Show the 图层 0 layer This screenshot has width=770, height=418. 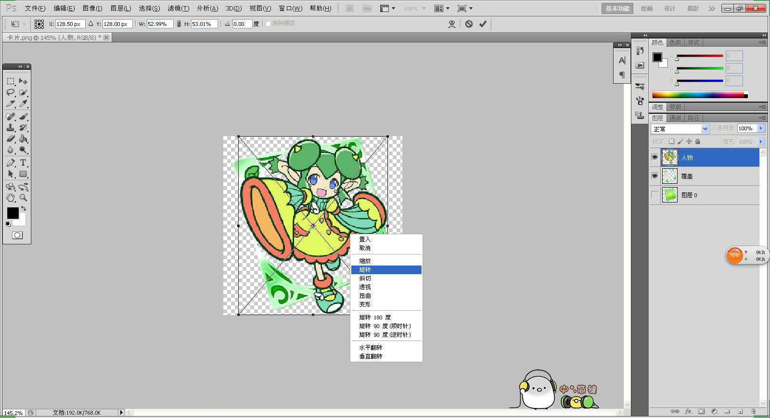[x=654, y=195]
